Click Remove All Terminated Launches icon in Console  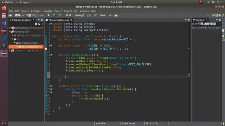(x=199, y=24)
